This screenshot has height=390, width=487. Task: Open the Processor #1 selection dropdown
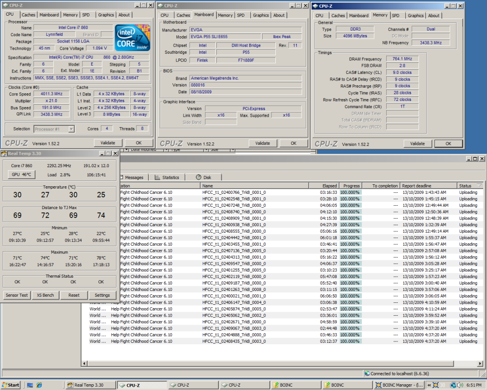71,129
